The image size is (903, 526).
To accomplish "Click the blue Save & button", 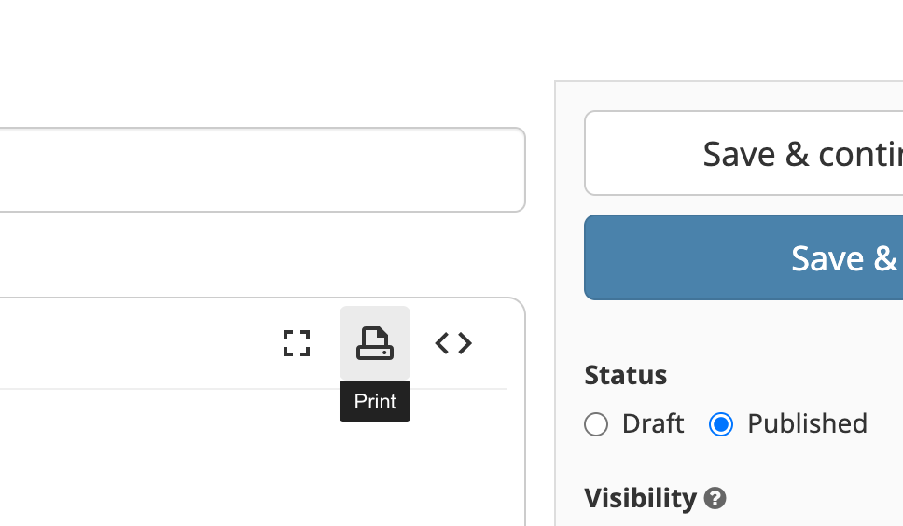I will tap(743, 257).
